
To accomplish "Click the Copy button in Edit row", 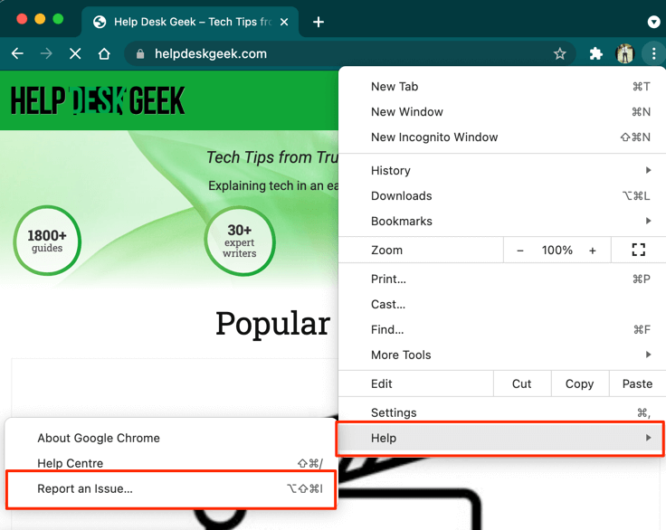I will tap(579, 383).
